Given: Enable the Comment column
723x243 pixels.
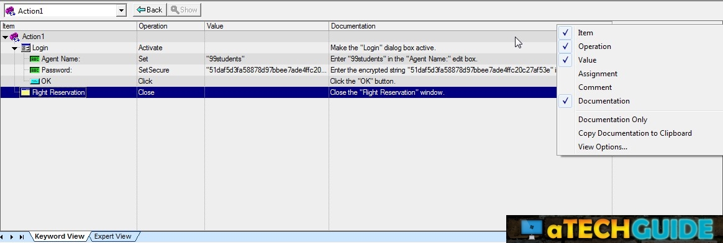Looking at the screenshot, I should pos(595,87).
